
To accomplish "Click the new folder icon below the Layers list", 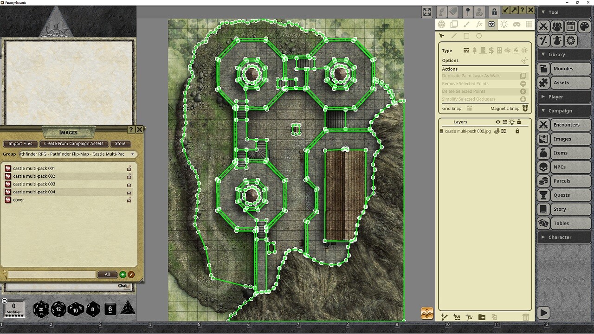I will click(x=481, y=317).
